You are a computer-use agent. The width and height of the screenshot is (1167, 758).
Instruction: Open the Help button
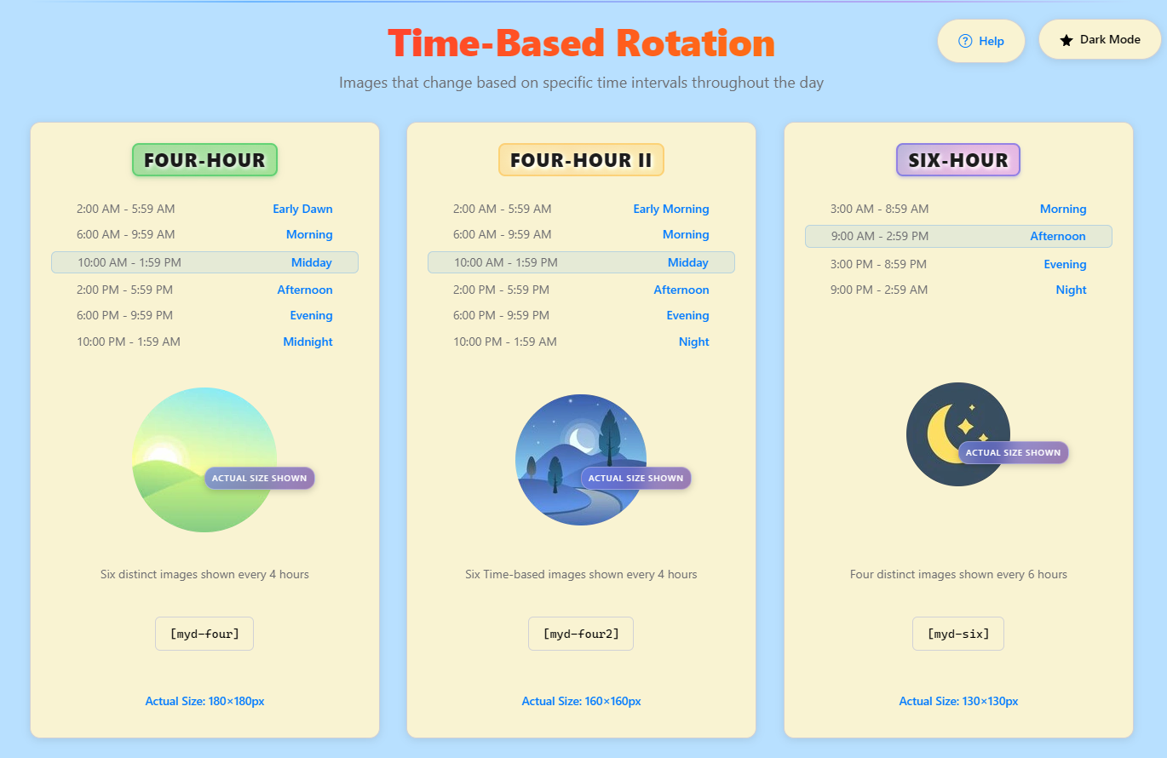click(x=980, y=41)
